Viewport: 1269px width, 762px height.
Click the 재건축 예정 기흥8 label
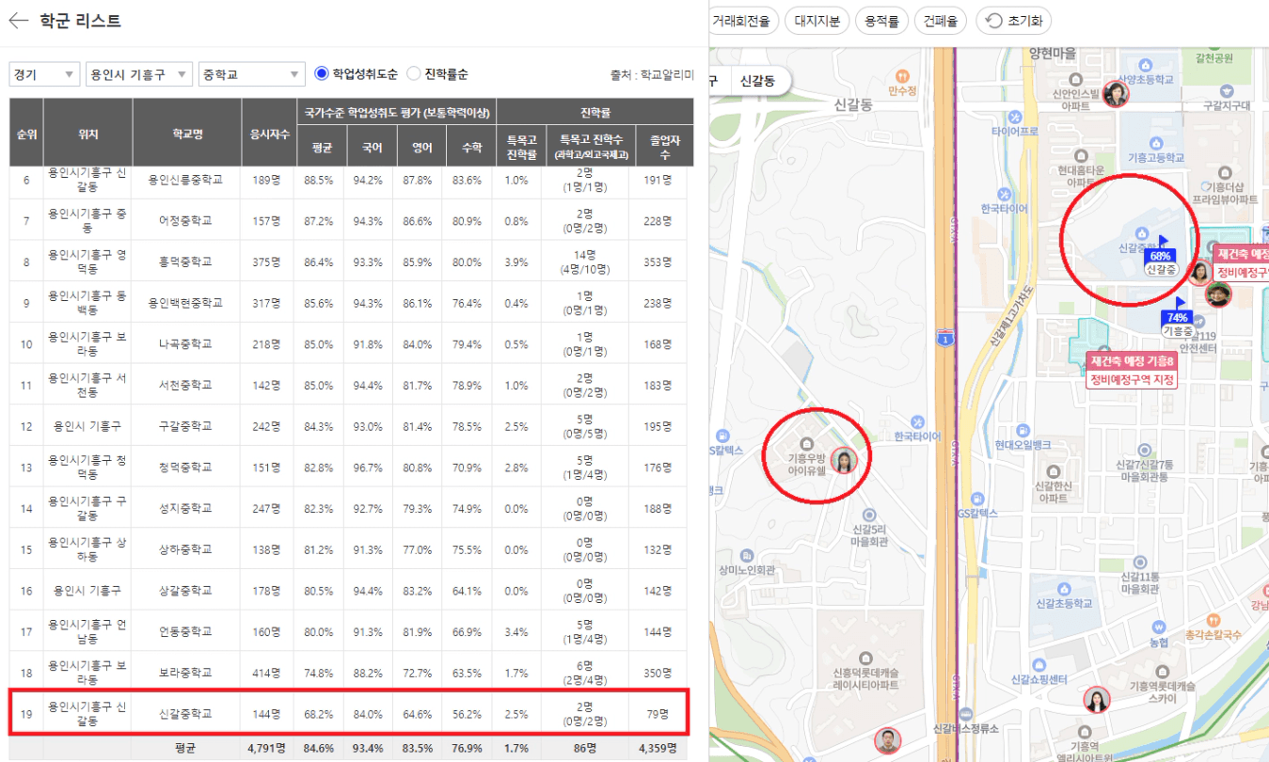(1133, 361)
